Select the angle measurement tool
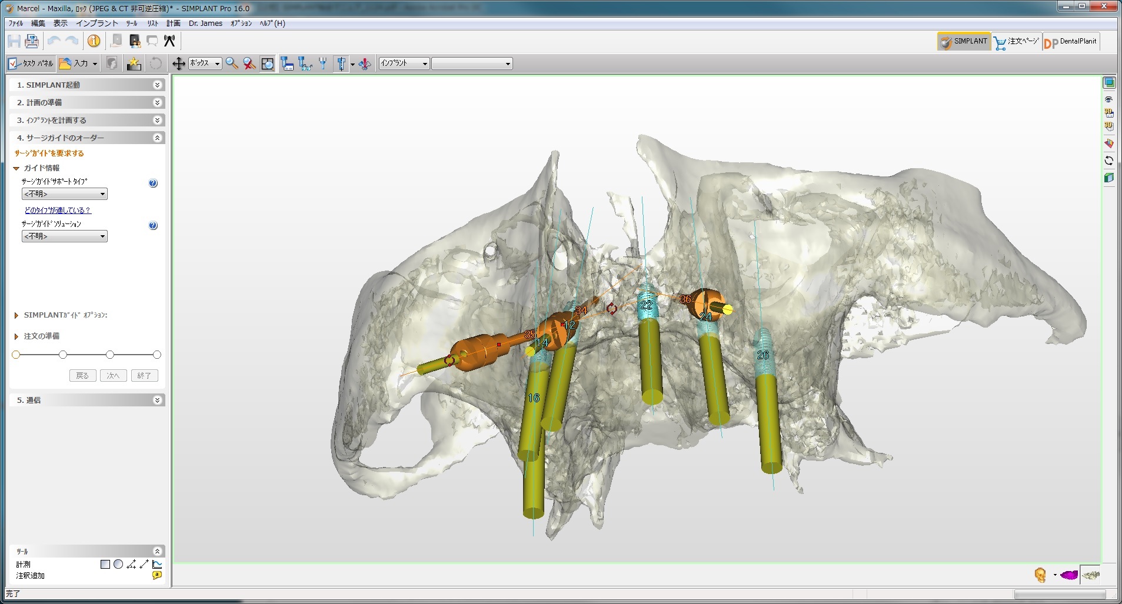The image size is (1122, 604). pyautogui.click(x=131, y=564)
